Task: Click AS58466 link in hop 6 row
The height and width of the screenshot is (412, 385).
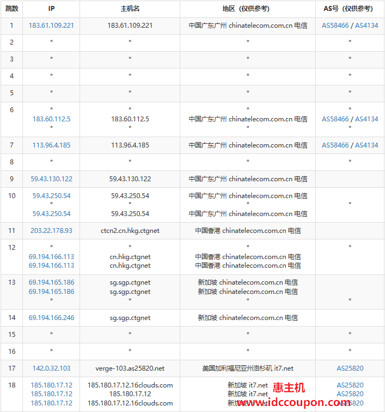Action: (335, 119)
